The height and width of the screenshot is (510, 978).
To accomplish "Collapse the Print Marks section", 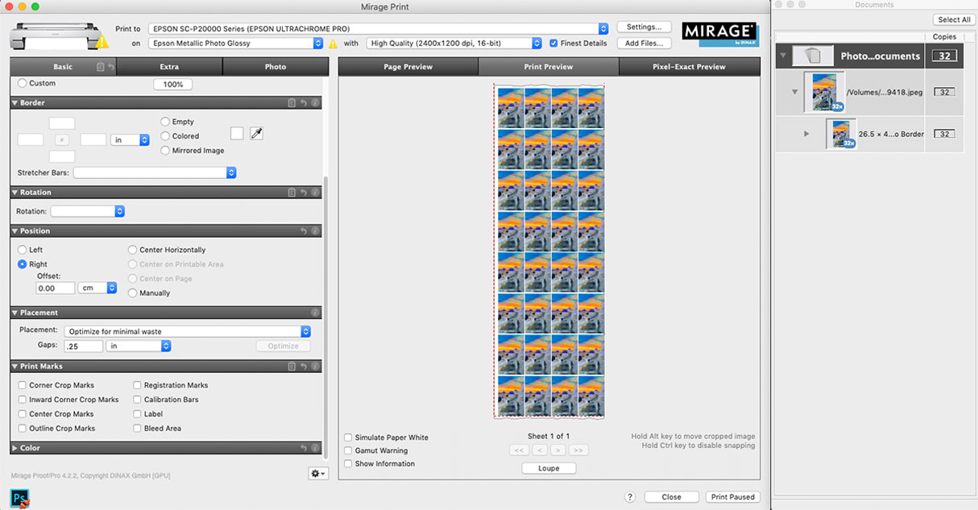I will tap(15, 367).
